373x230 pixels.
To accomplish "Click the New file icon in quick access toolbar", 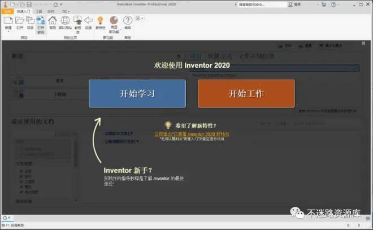I will 12,5.
